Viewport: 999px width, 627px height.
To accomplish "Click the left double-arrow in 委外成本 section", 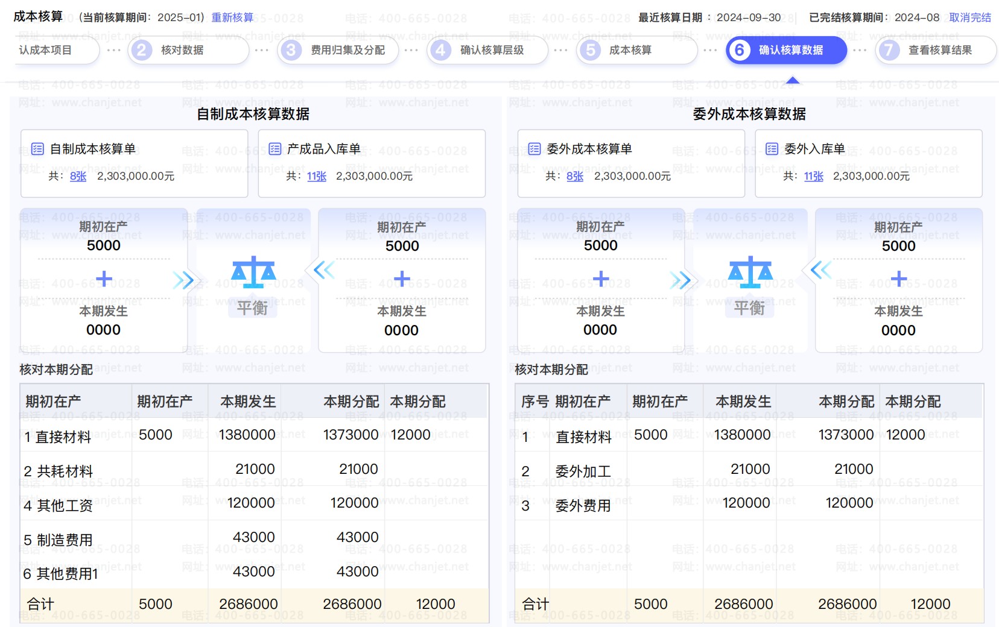I will point(822,269).
